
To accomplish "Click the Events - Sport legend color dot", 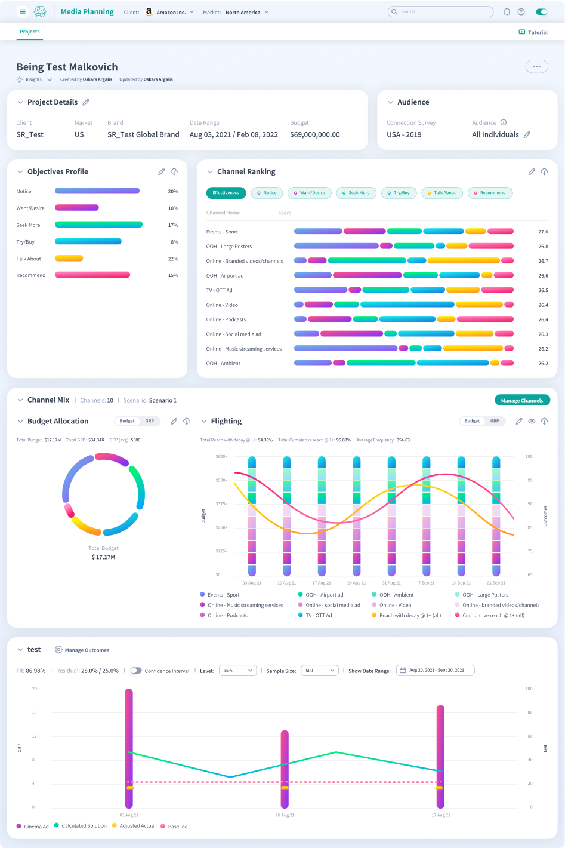I will [x=203, y=595].
